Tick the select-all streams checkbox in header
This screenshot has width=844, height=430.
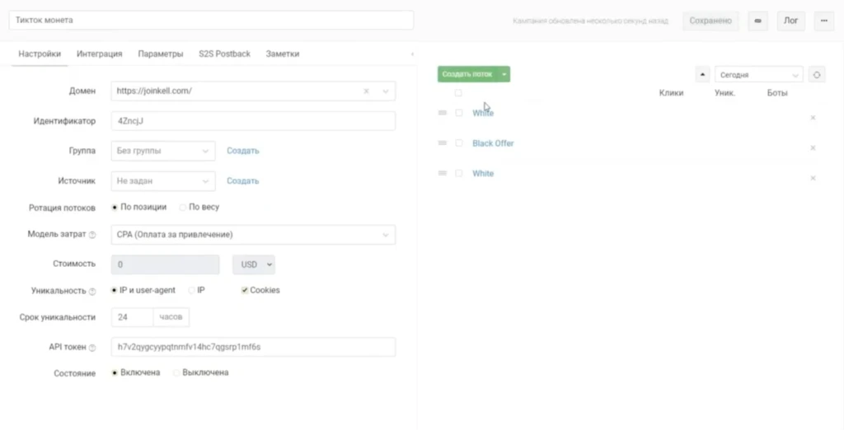[x=458, y=93]
